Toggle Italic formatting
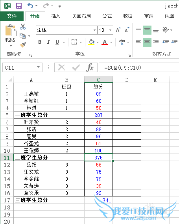 pyautogui.click(x=48, y=42)
